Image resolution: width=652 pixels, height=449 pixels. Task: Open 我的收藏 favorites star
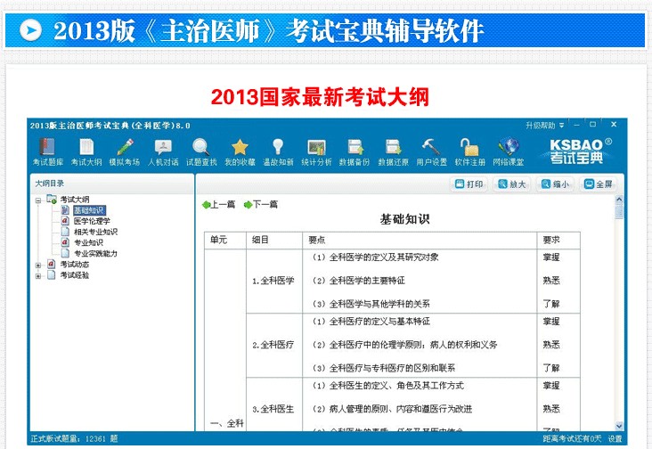pyautogui.click(x=240, y=152)
